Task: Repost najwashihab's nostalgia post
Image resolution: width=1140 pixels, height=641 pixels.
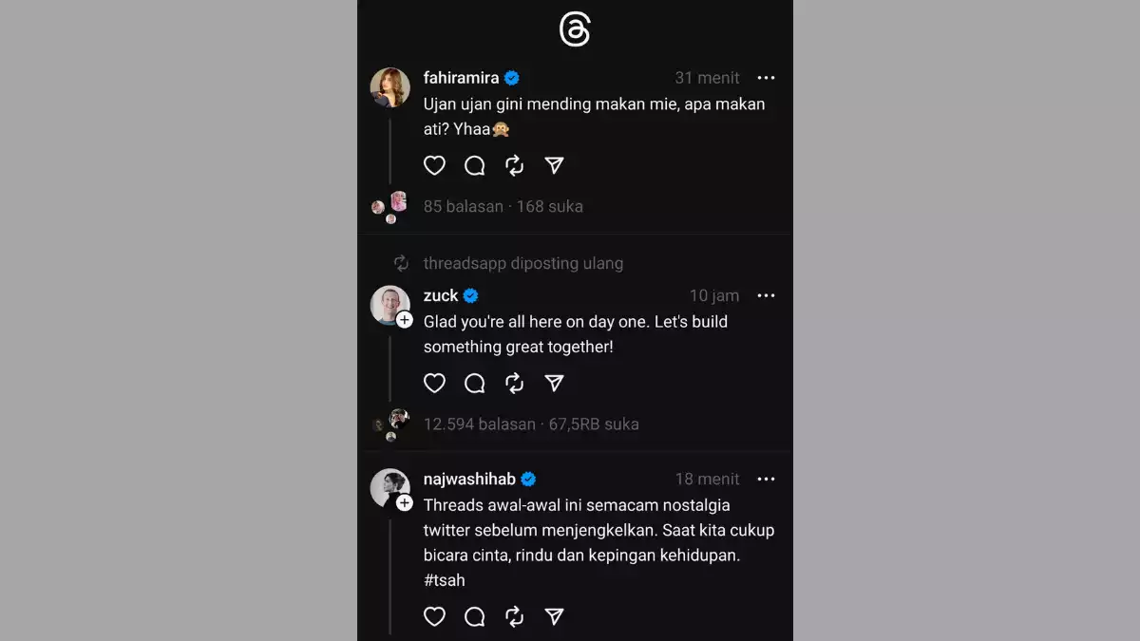Action: click(514, 617)
